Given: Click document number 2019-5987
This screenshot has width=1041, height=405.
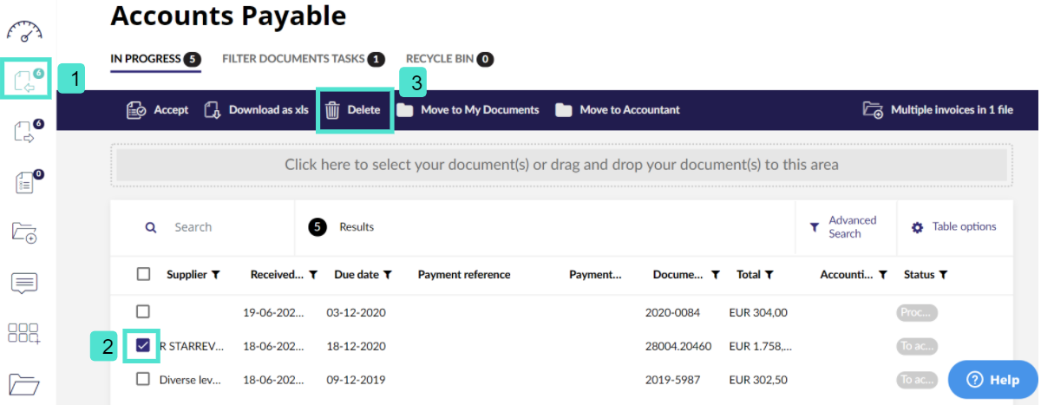Looking at the screenshot, I should [x=672, y=379].
